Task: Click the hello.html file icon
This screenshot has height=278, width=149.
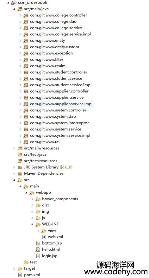Action: 38,250
